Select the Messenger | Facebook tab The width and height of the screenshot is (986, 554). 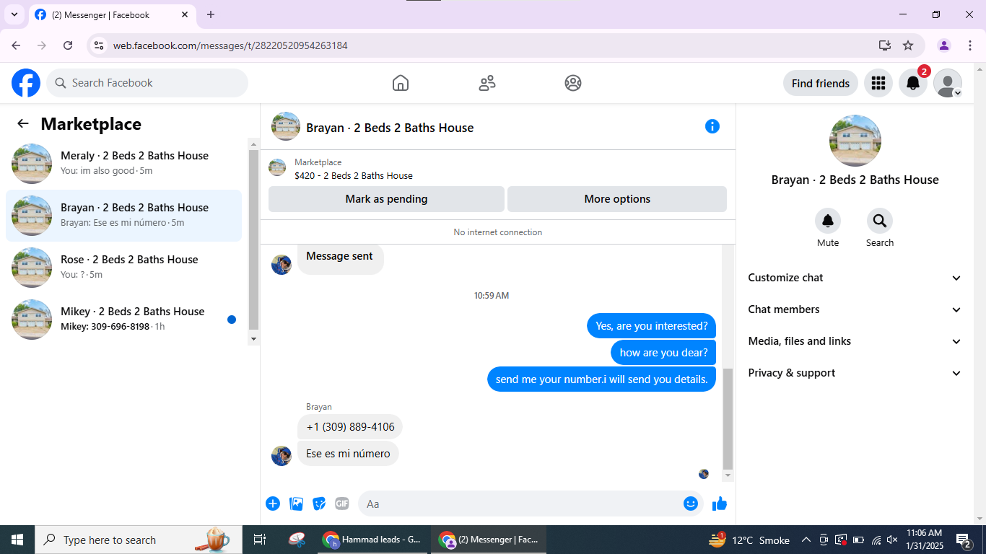[113, 14]
